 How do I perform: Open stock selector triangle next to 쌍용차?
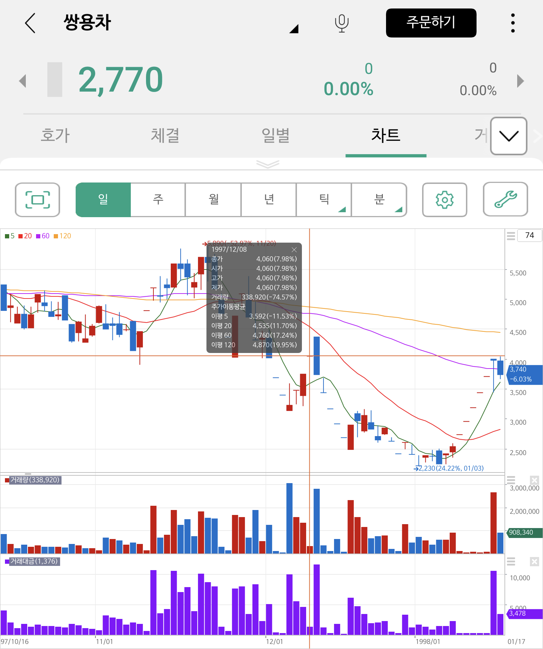point(294,29)
